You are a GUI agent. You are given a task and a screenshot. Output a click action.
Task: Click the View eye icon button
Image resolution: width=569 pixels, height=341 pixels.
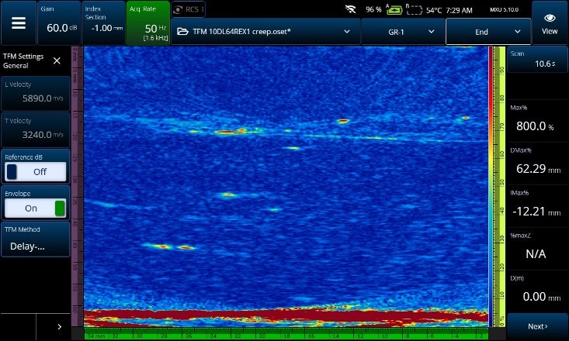point(550,22)
